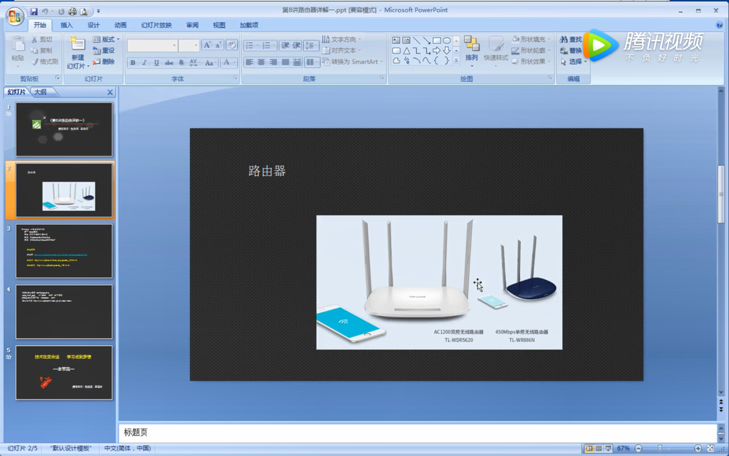This screenshot has height=456, width=729.
Task: Switch to Slide Sorter view icon
Action: tap(599, 448)
